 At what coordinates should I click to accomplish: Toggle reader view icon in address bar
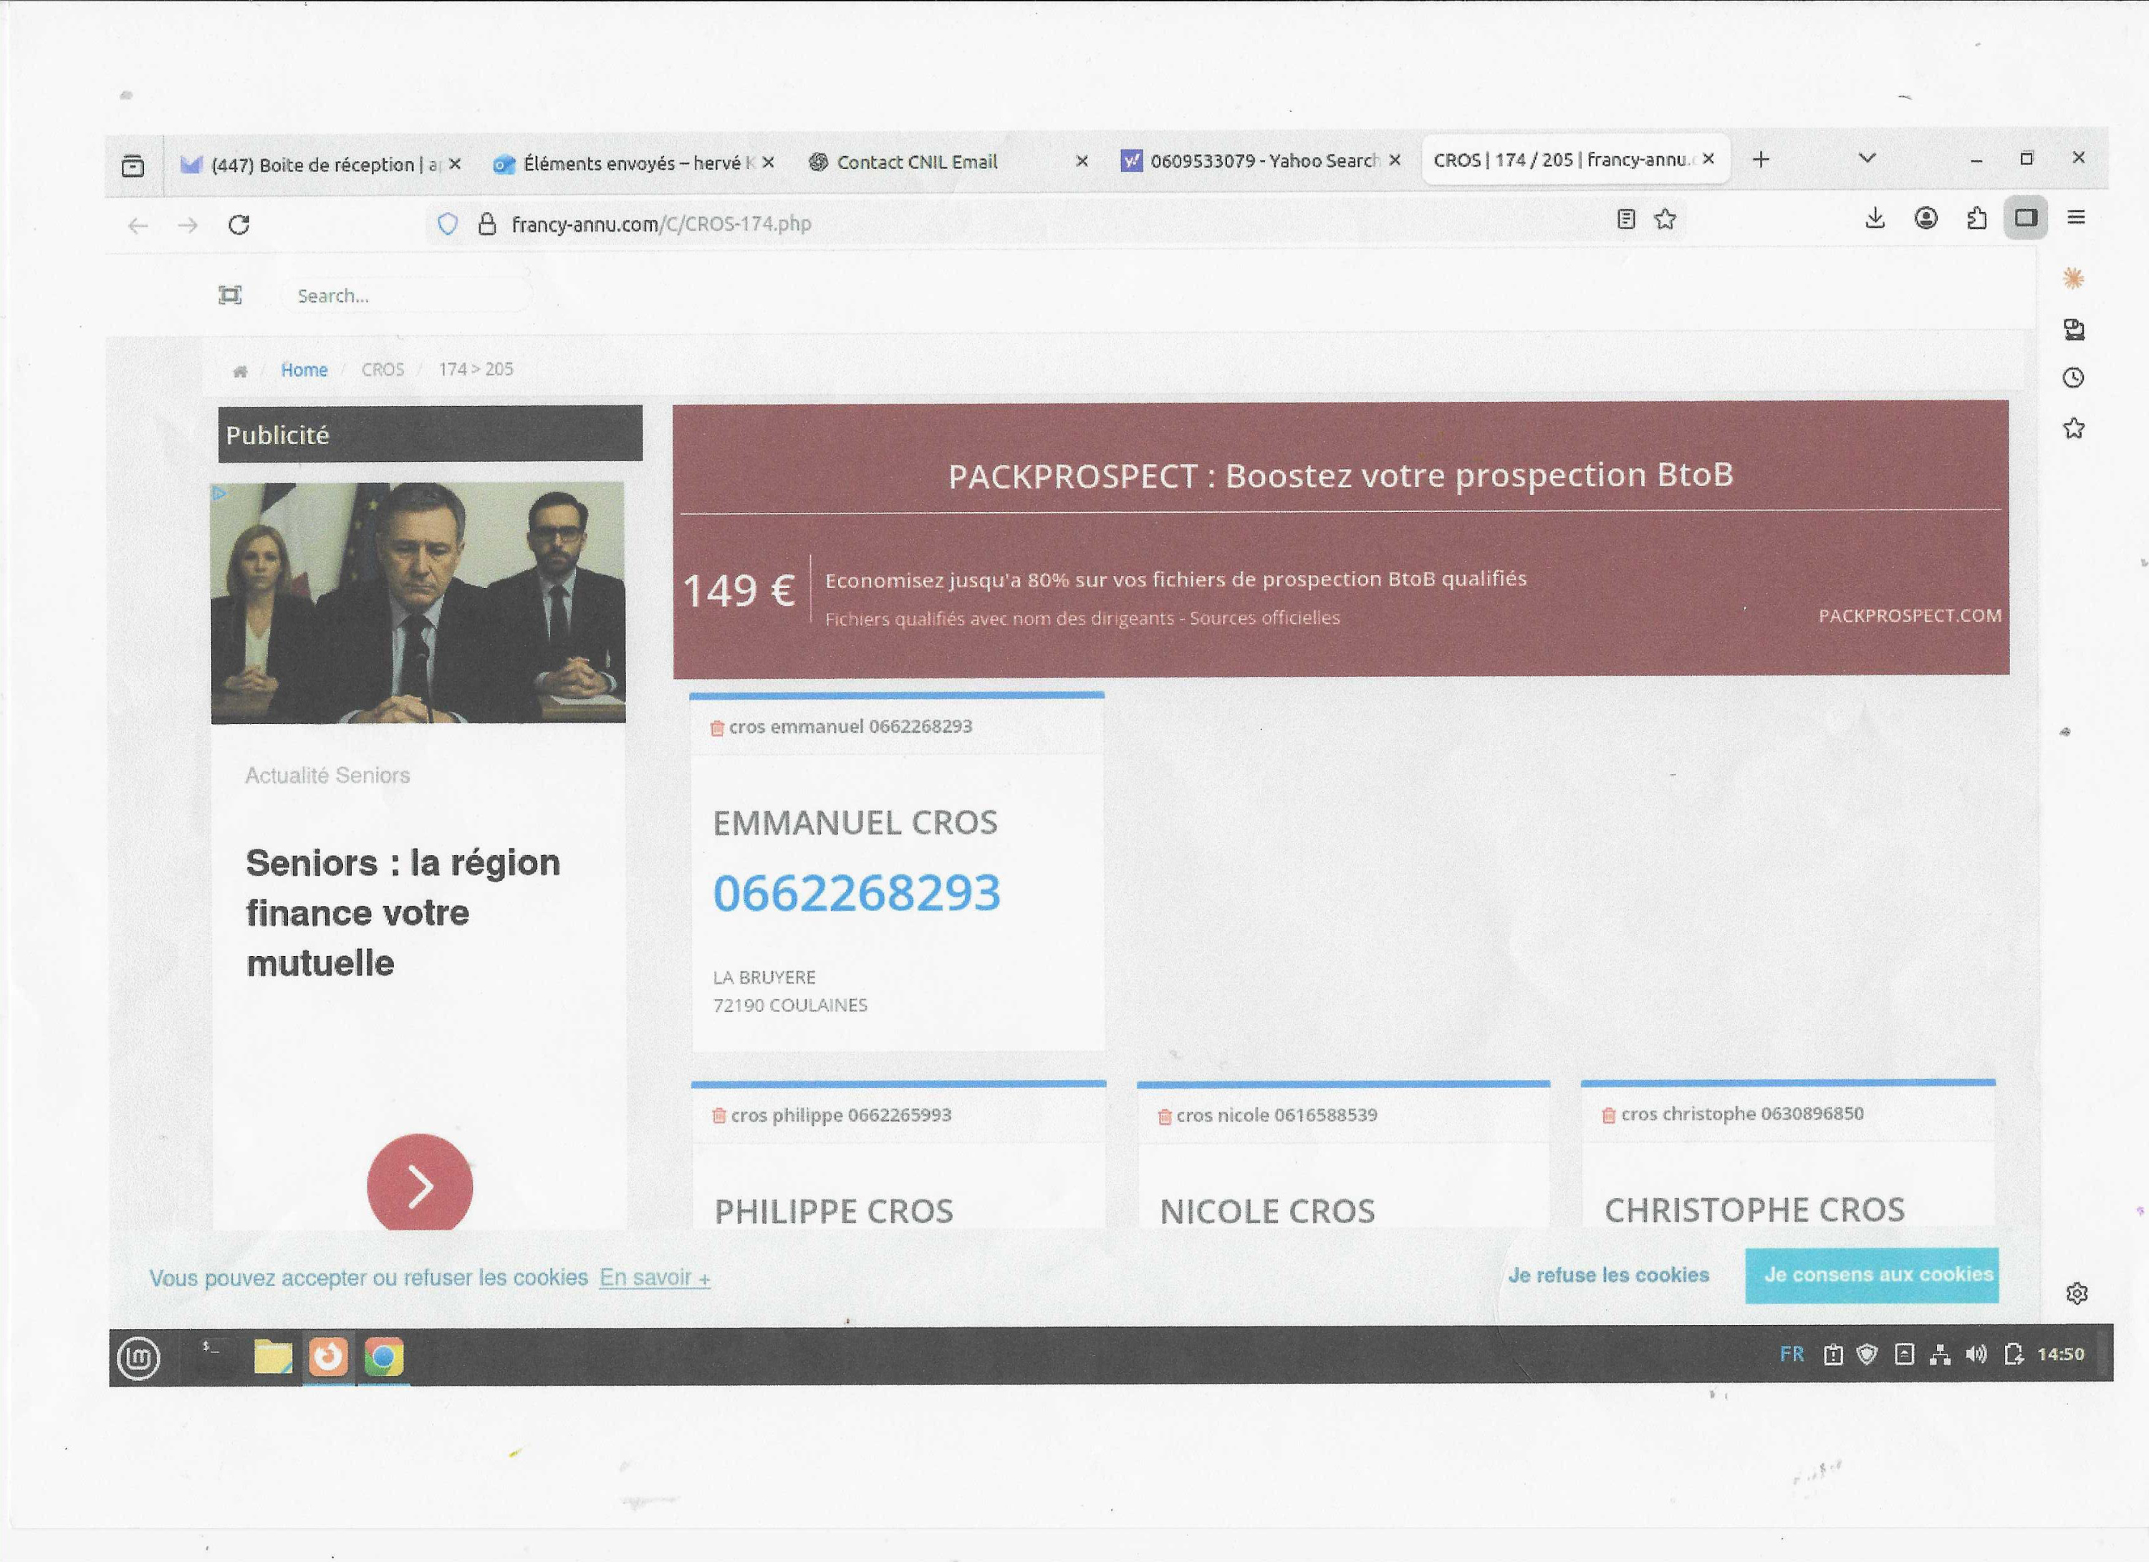(x=1626, y=220)
